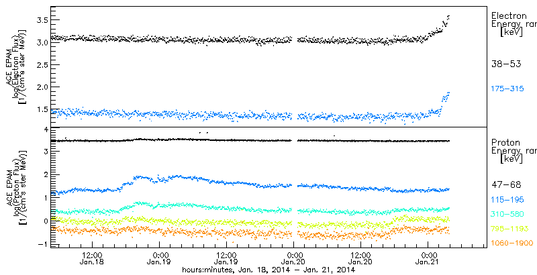Screen dimensions: 537x275
Task: Click the 2 tick on proton flux axis
Action: pyautogui.click(x=44, y=174)
